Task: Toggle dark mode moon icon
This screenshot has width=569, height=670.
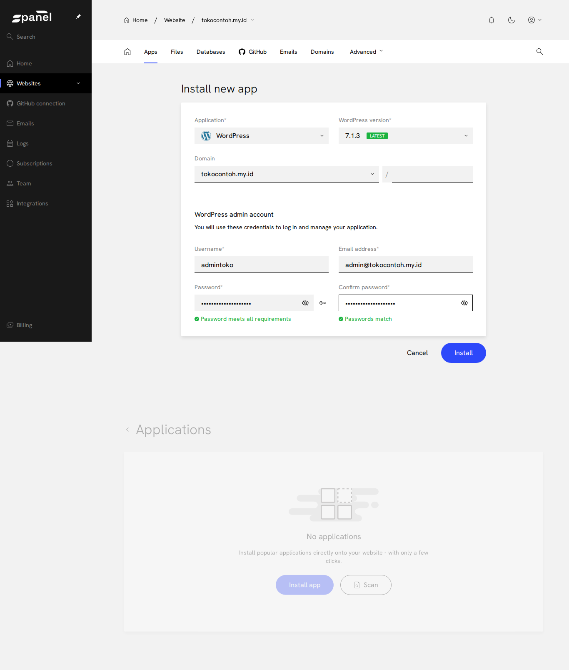Action: click(x=512, y=20)
